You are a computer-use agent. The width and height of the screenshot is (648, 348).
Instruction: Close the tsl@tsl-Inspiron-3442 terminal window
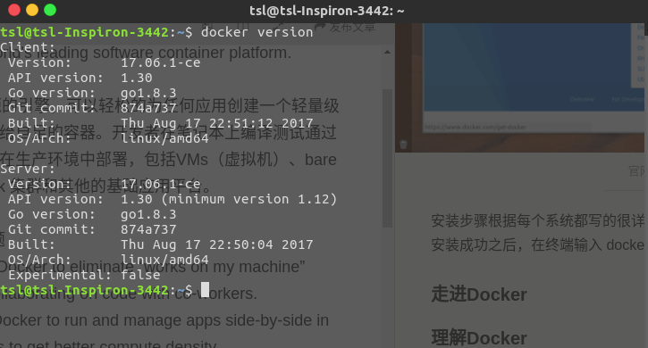click(x=14, y=10)
